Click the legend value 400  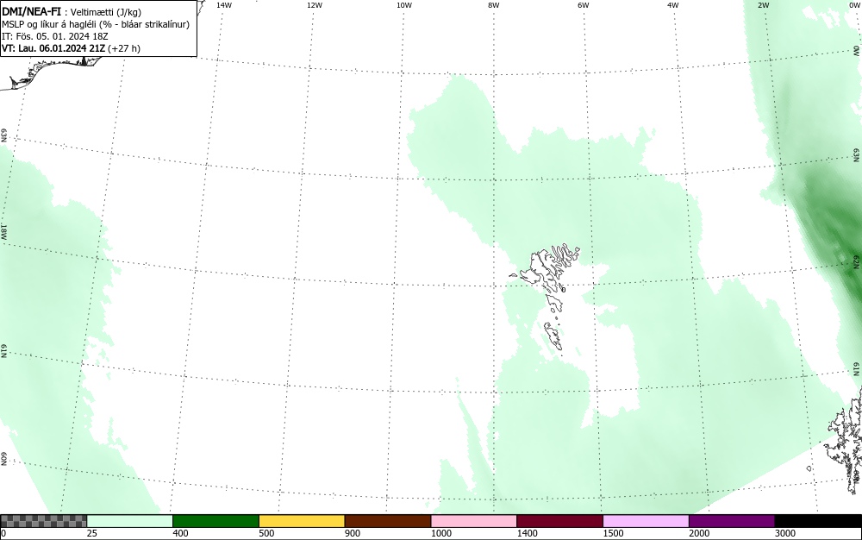tap(180, 533)
